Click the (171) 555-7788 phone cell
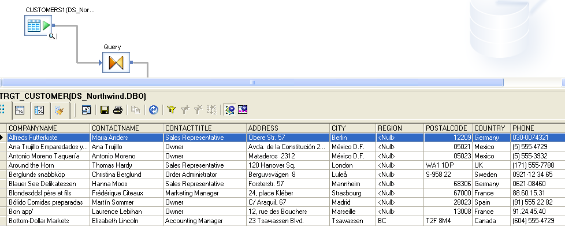Viewport: 565px width, 226px height. [538, 165]
